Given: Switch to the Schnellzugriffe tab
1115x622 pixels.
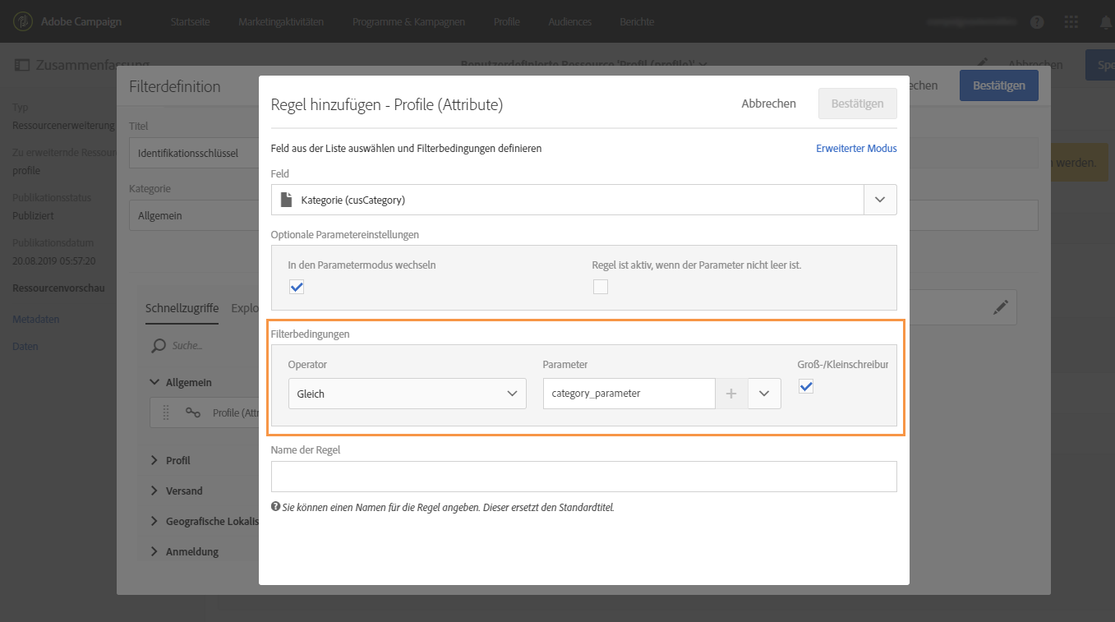Looking at the screenshot, I should pyautogui.click(x=182, y=308).
